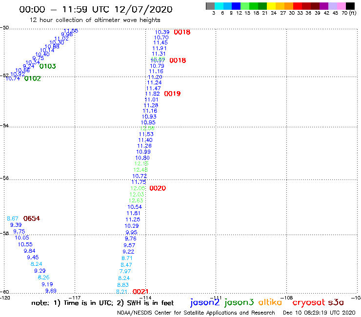Select the cryosat satellite legend label
Viewport: 361px width, 317px height.
coord(309,303)
